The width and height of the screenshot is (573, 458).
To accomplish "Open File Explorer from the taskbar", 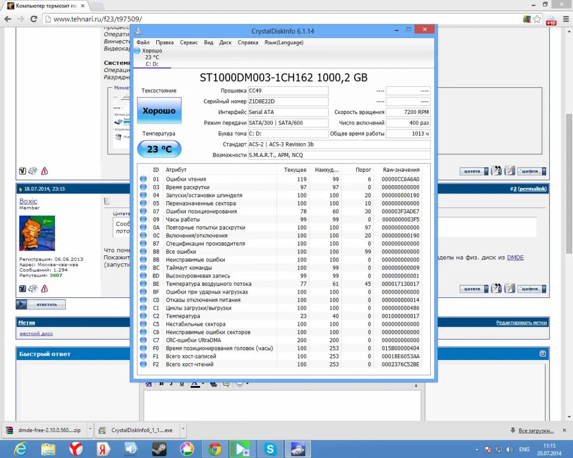I will 48,449.
